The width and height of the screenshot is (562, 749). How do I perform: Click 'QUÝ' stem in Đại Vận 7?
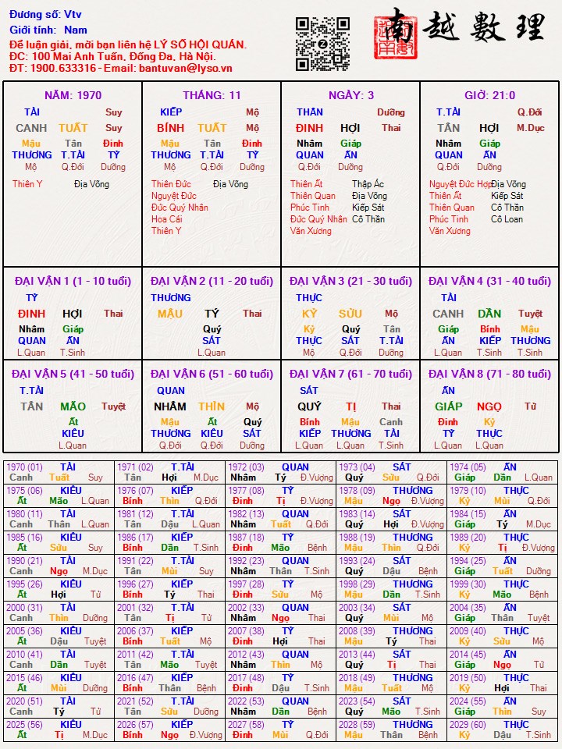309,406
